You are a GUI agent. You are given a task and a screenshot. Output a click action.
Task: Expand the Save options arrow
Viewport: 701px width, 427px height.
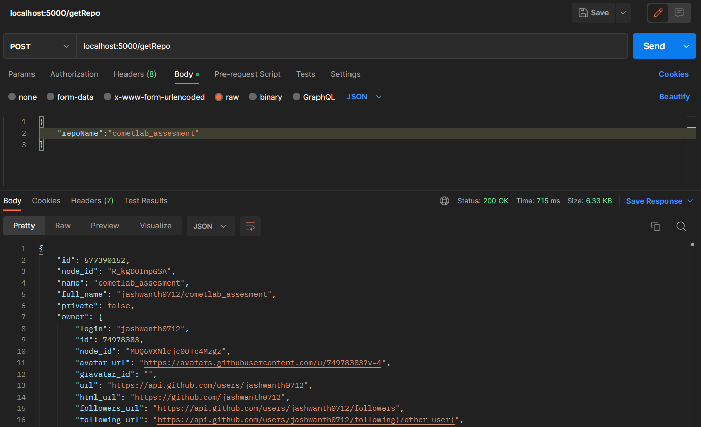tap(623, 13)
